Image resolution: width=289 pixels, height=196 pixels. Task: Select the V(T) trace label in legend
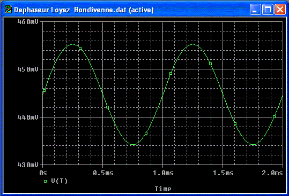(x=60, y=181)
